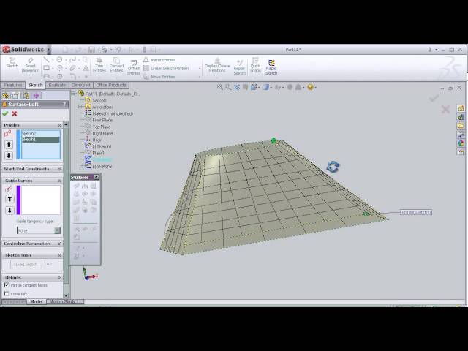
Task: Select Sketch3 in feature tree
Action: 102,166
